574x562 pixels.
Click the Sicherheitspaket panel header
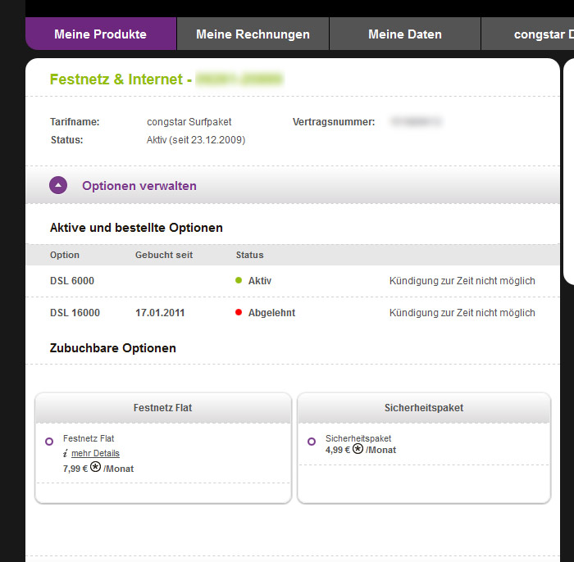pyautogui.click(x=422, y=407)
